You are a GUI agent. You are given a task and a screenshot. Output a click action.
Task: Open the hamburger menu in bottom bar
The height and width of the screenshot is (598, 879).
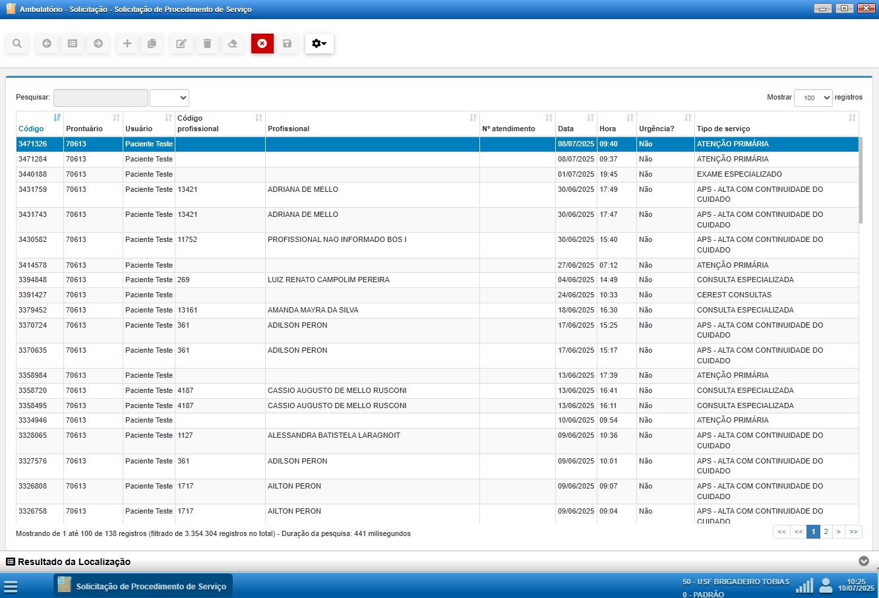[x=11, y=586]
